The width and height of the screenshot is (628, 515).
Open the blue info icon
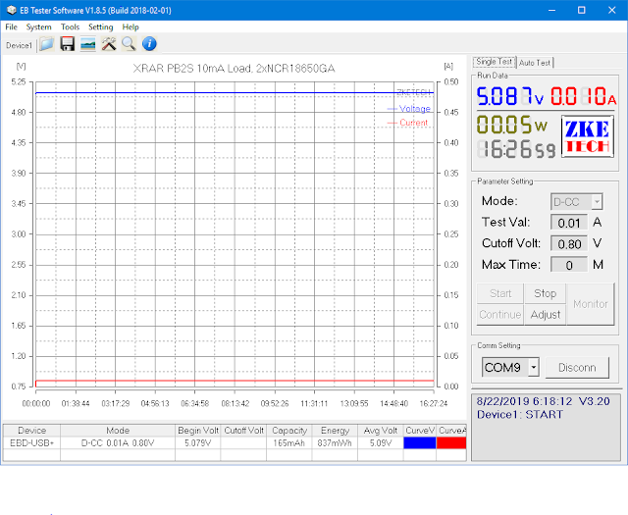click(149, 44)
